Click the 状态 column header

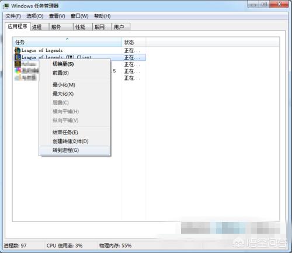[134, 42]
